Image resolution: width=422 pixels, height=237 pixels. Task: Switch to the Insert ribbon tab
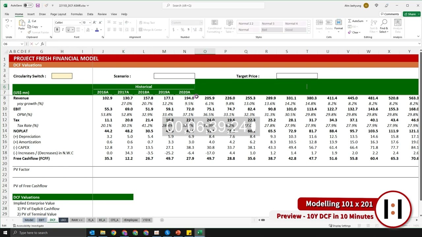(x=31, y=14)
